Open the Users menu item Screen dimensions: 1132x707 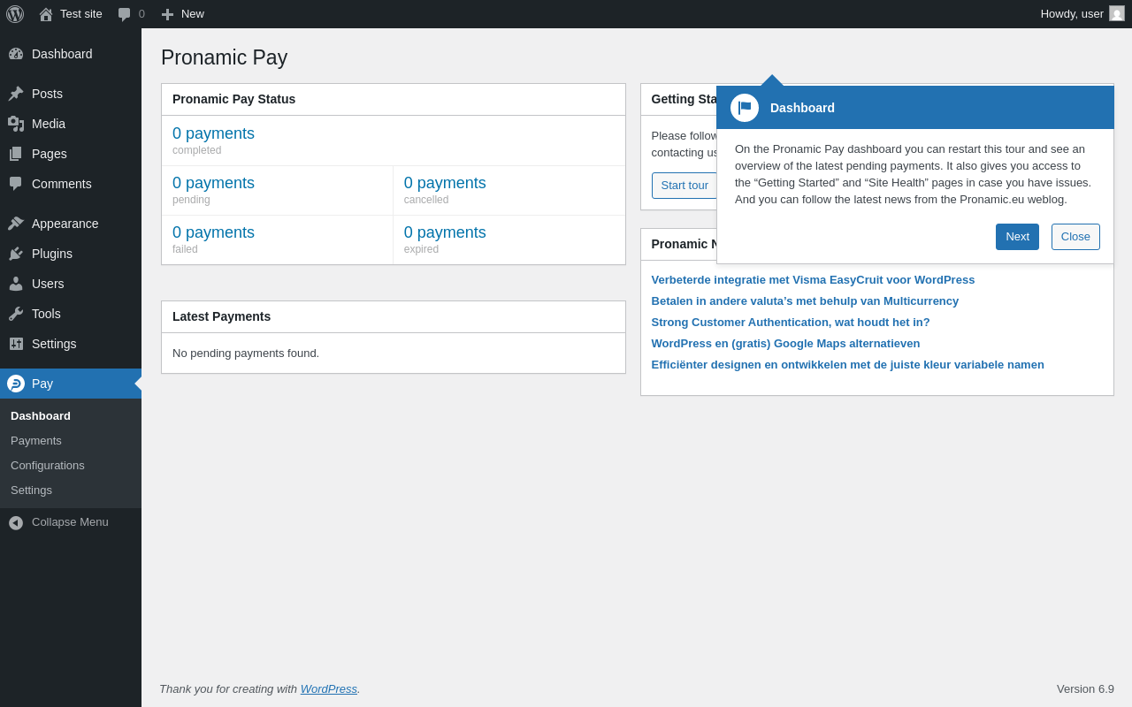click(x=48, y=284)
